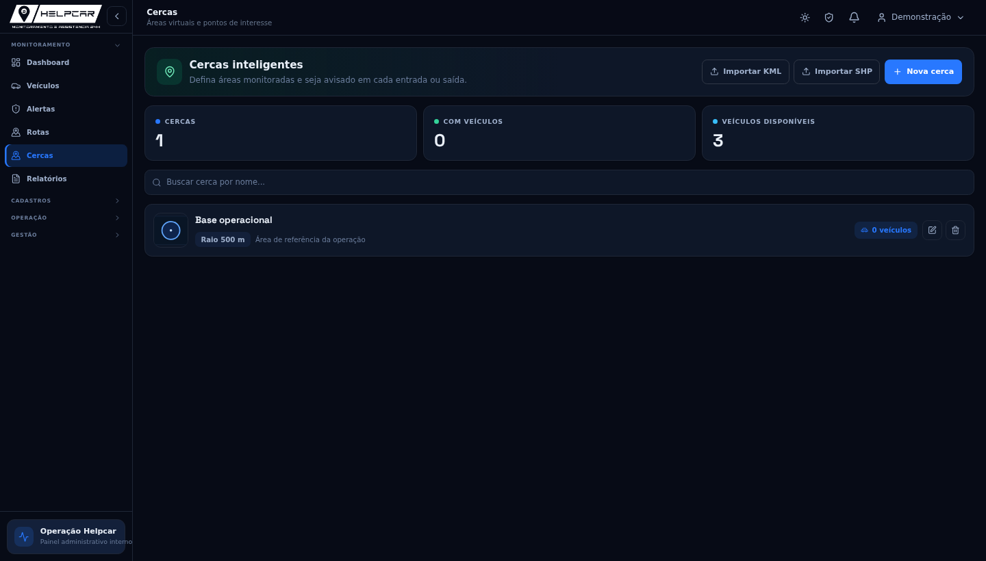Image resolution: width=986 pixels, height=561 pixels.
Task: Click the Base operacional name
Action: click(233, 220)
